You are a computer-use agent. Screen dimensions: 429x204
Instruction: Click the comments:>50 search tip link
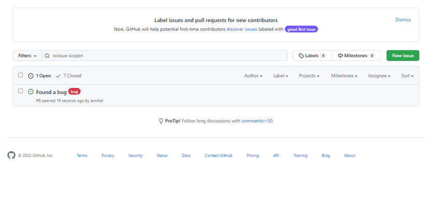[257, 121]
